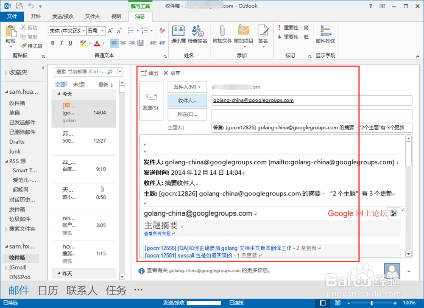The height and width of the screenshot is (308, 424).
Task: Expand the [Gmail] folder
Action: point(6,268)
